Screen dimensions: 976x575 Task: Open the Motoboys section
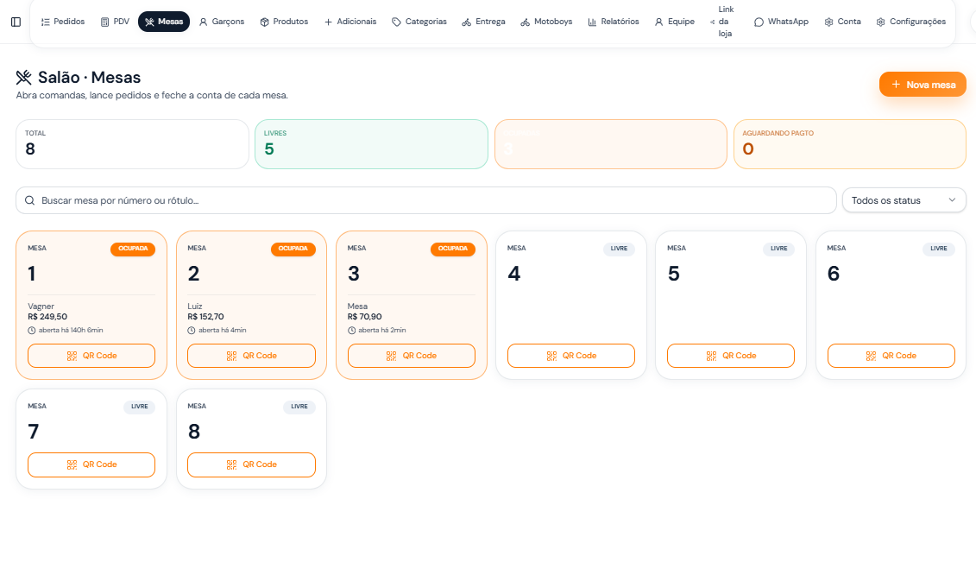546,22
